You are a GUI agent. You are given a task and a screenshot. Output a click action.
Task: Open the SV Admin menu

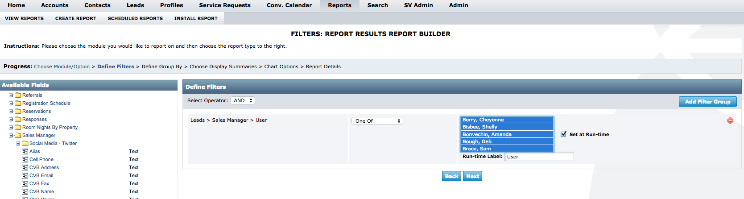point(418,5)
